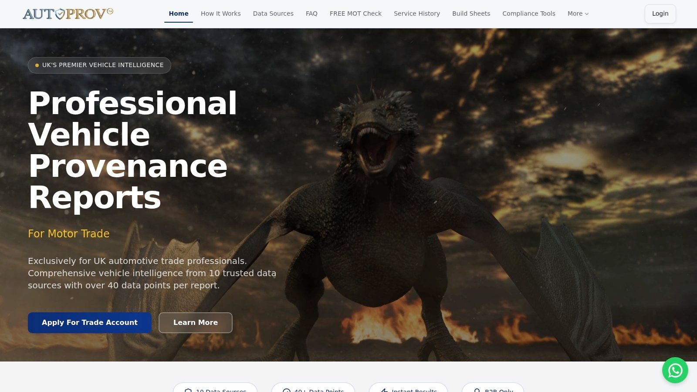Viewport: 697px width, 392px height.
Task: Open the Compliance Tools nav link
Action: tap(529, 14)
